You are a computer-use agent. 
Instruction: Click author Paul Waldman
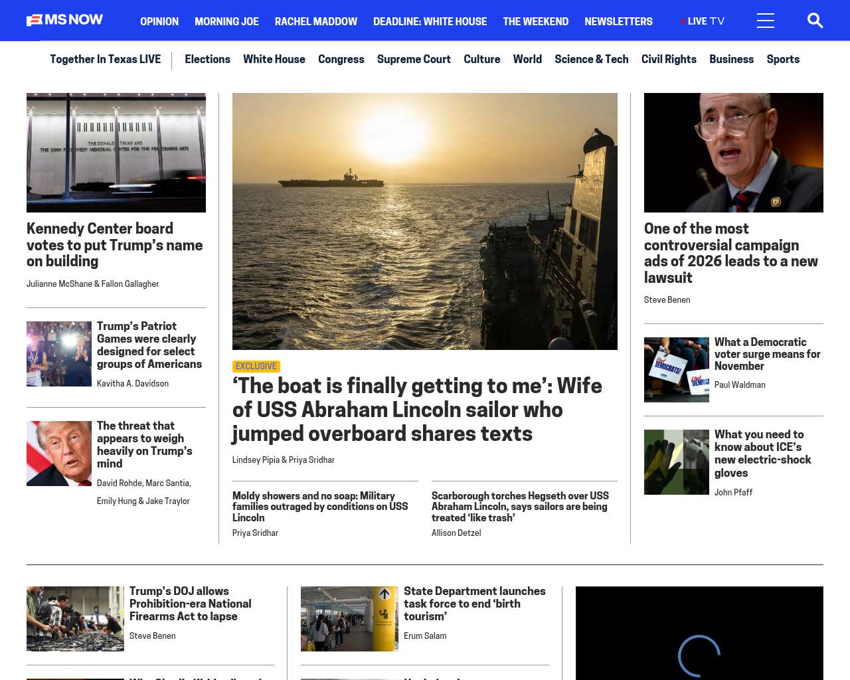740,385
